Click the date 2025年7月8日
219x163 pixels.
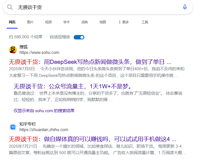22,69
